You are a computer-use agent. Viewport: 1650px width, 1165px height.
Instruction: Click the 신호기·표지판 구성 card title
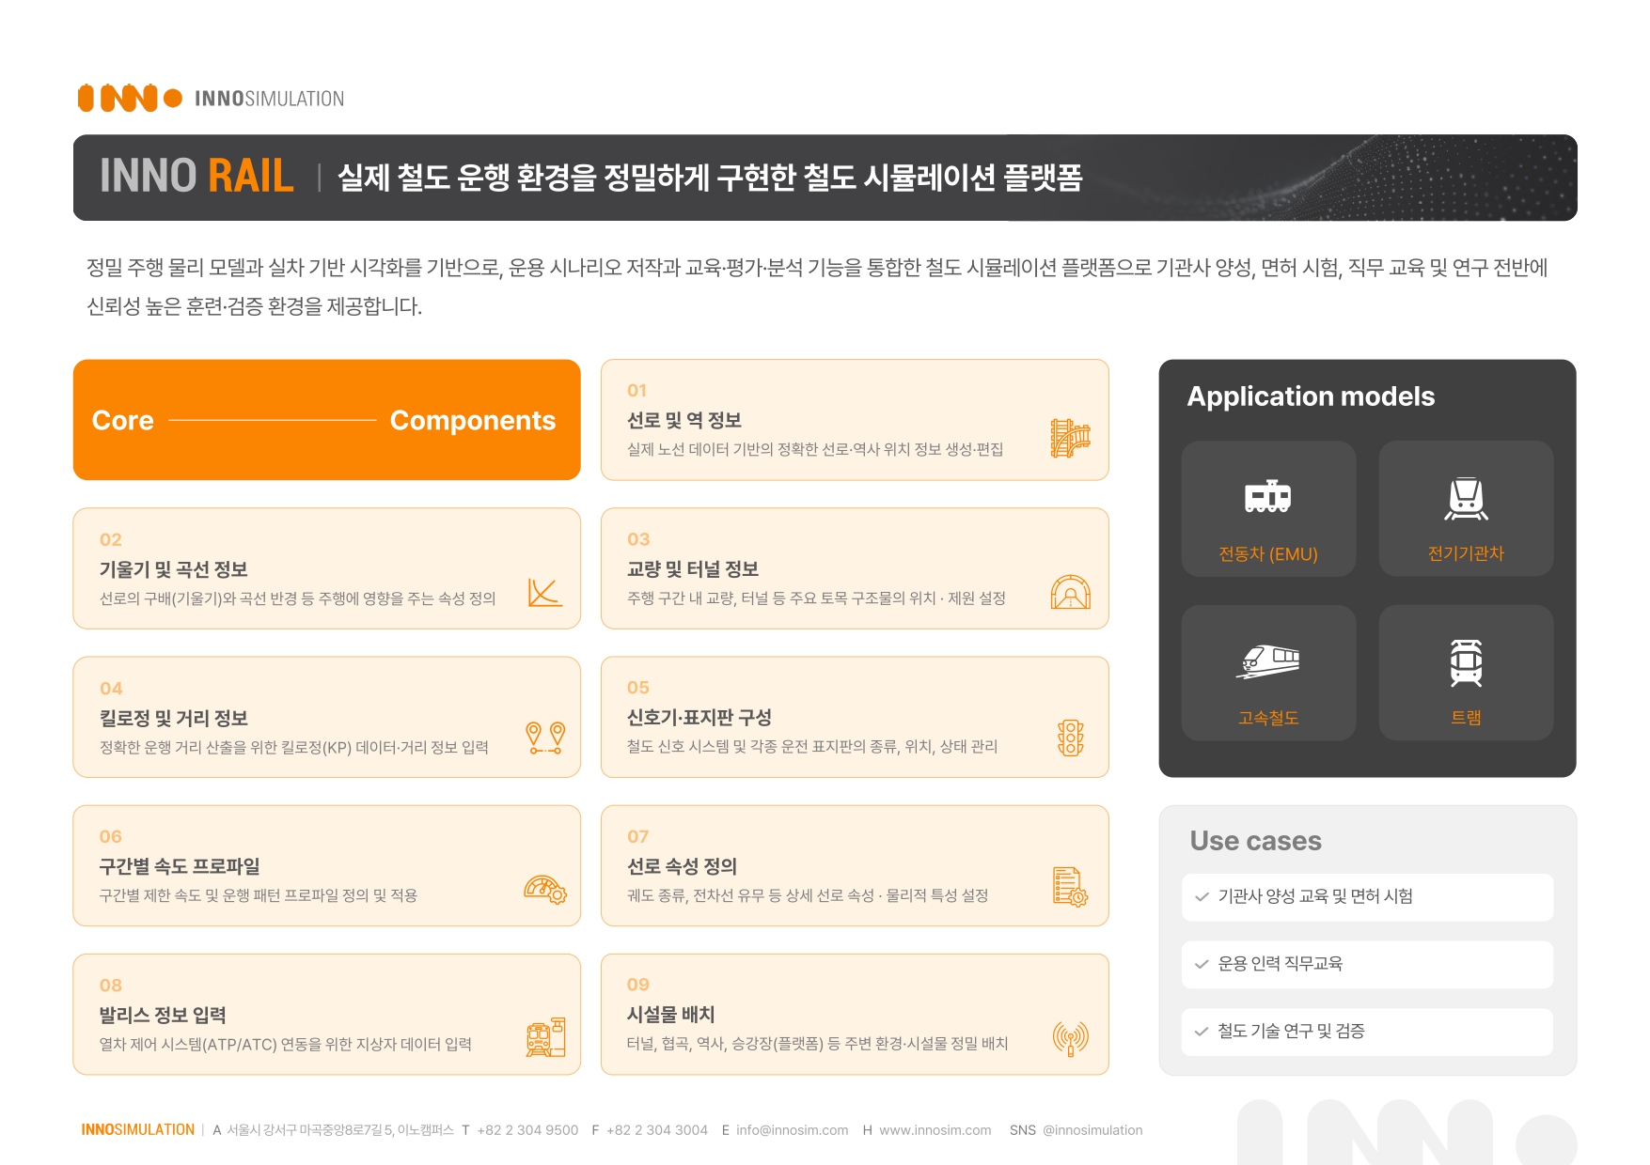tap(699, 718)
